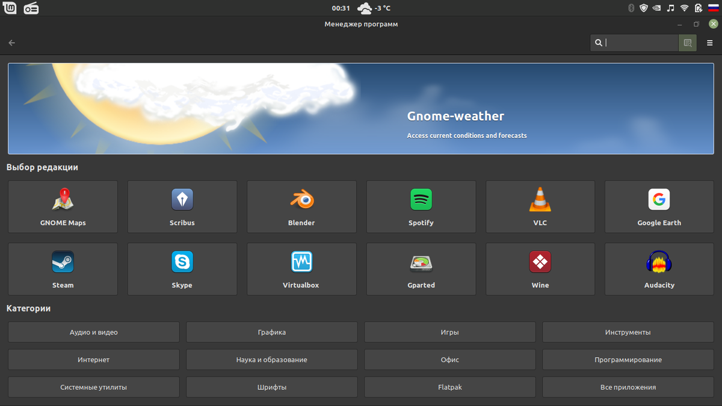The height and width of the screenshot is (406, 722).
Task: Select the Virtualbox app icon
Action: (x=301, y=262)
